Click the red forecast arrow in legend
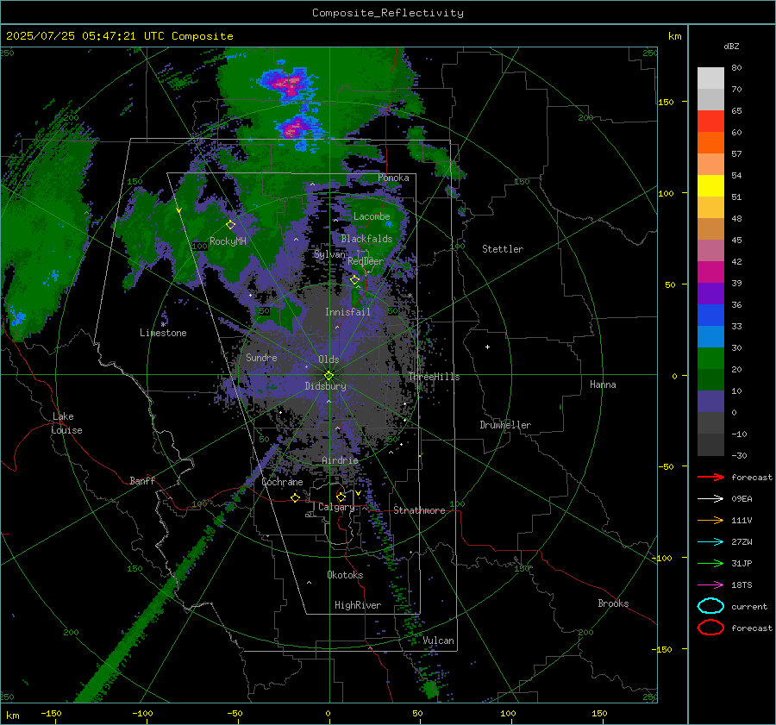This screenshot has height=725, width=776. click(710, 477)
